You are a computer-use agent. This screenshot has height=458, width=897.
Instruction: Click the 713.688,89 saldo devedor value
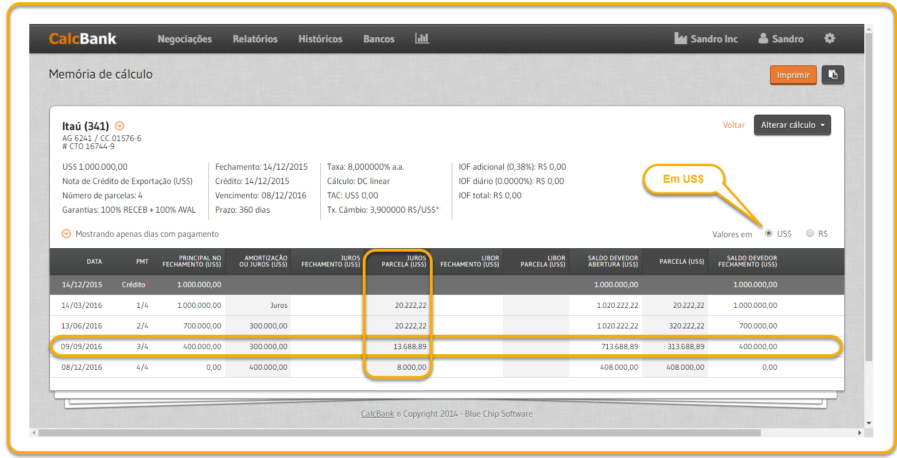pyautogui.click(x=619, y=347)
